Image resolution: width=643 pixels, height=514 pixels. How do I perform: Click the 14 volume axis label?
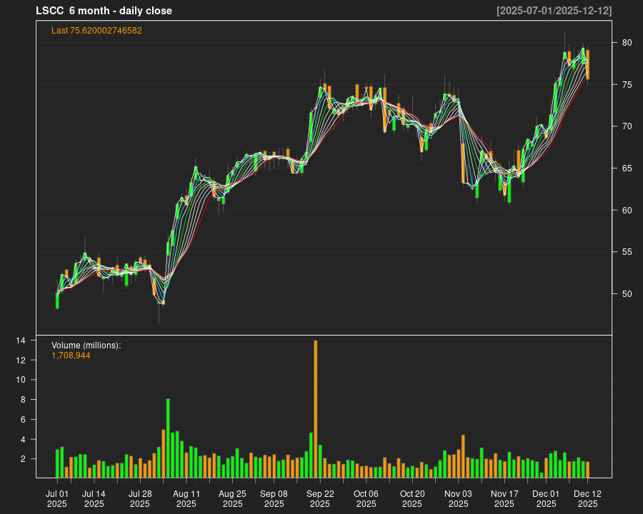coord(21,341)
